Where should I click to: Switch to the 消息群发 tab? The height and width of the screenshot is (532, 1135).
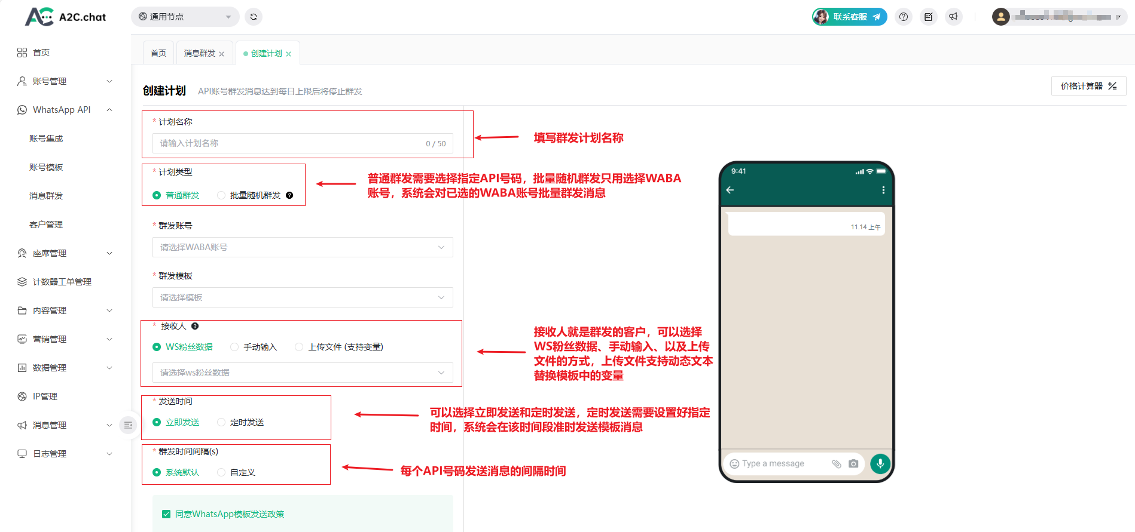click(x=199, y=53)
